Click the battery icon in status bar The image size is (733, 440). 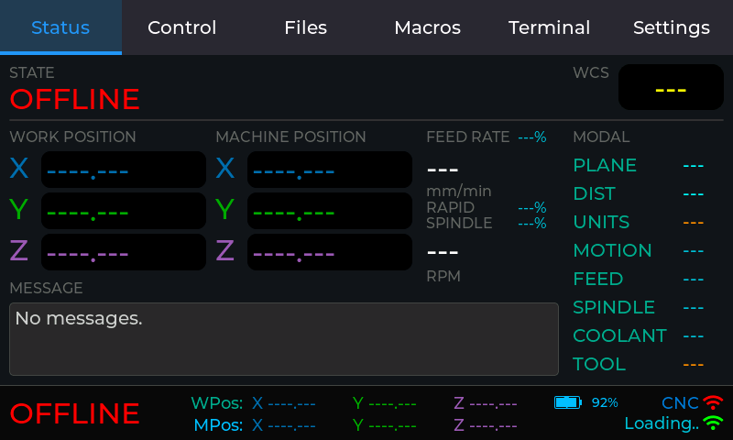568,402
